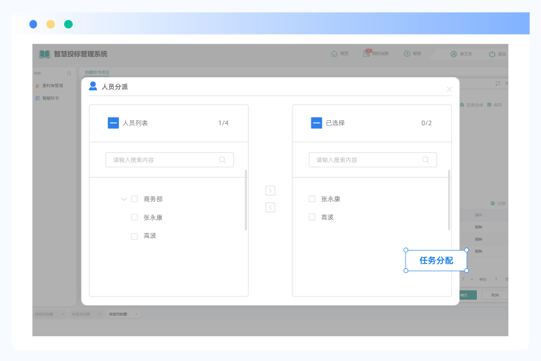Viewport: 541px width, 361px height.
Task: Check 高波 in the personnel list
Action: click(134, 236)
